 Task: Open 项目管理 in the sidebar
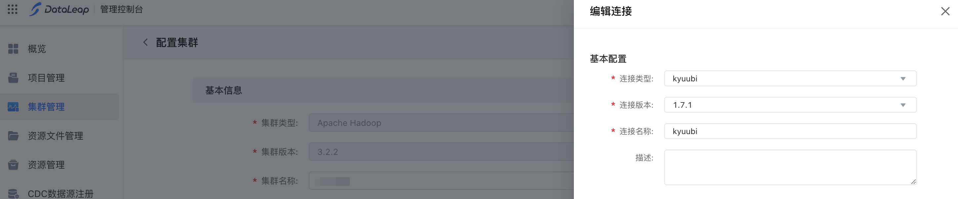pyautogui.click(x=46, y=78)
